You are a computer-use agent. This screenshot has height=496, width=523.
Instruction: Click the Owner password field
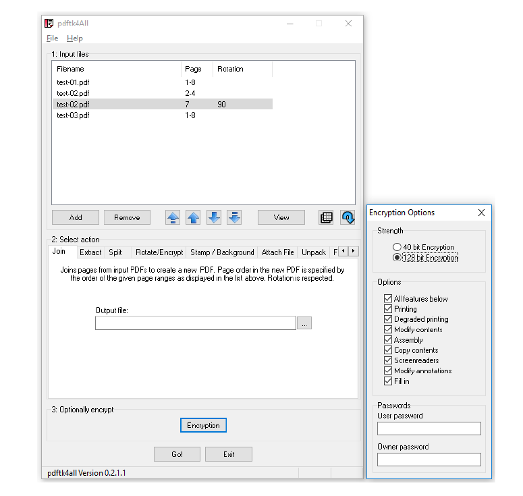429,460
